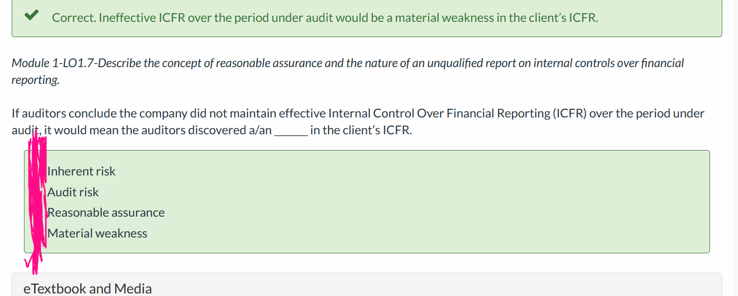738x296 pixels.
Task: Click the pink scribble covering the radio buttons
Action: pos(37,198)
